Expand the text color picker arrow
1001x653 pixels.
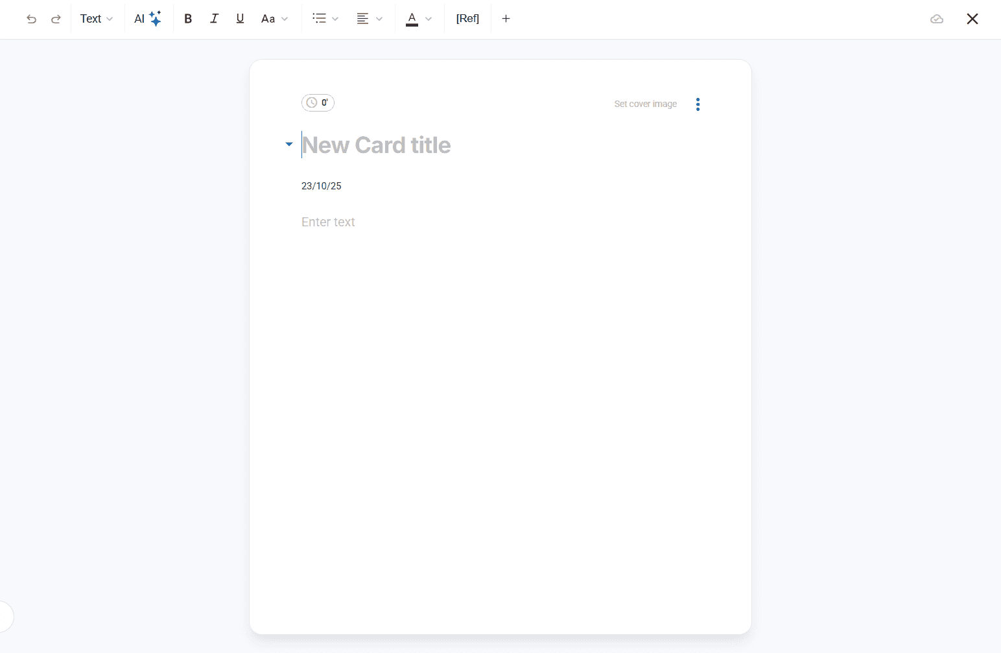[429, 19]
